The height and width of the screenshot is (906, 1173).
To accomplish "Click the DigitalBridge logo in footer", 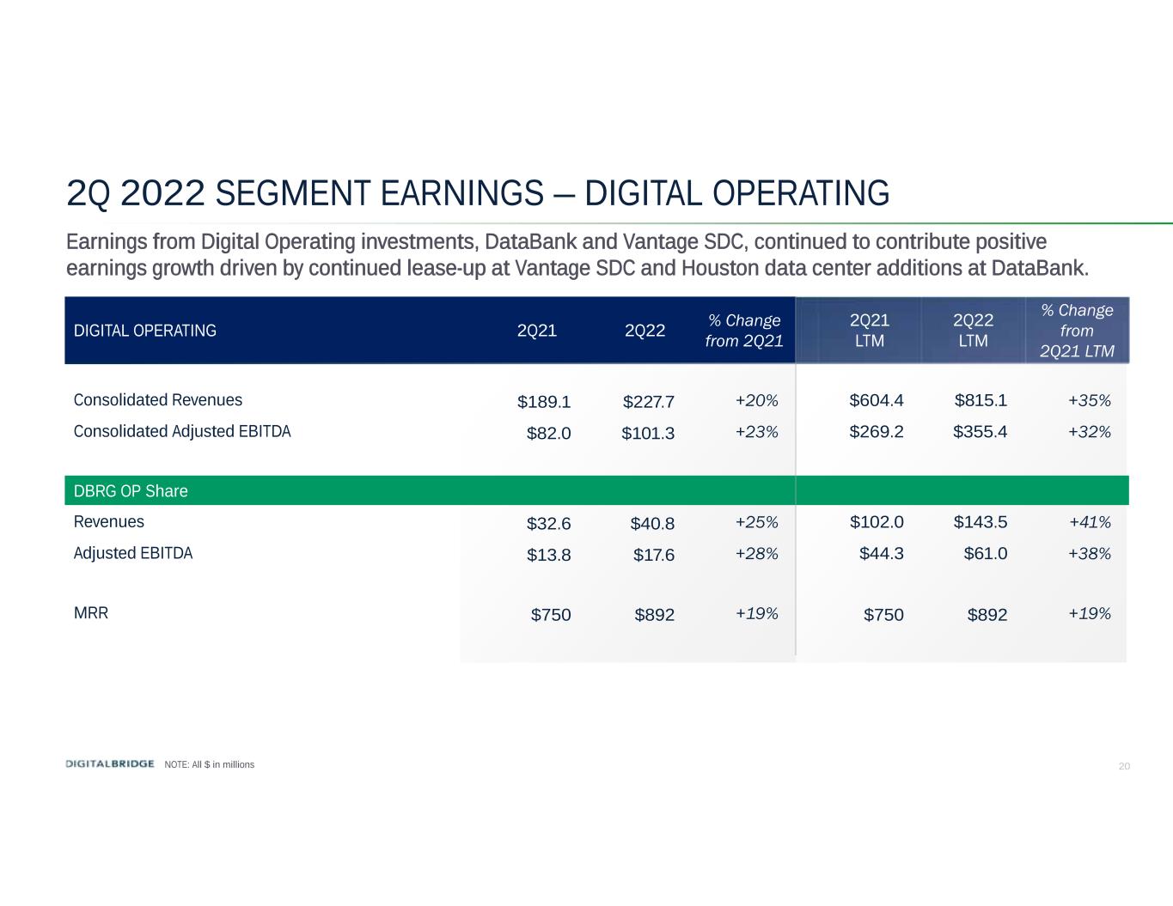I will tap(110, 763).
